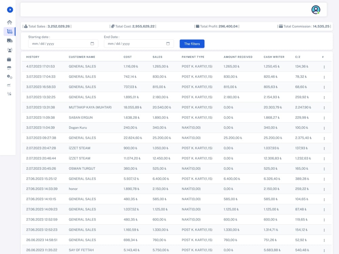Click The filters button
Viewport: 339px width, 254px height.
click(x=192, y=44)
